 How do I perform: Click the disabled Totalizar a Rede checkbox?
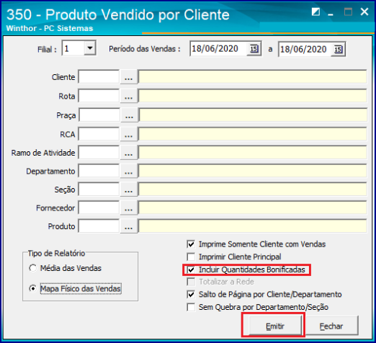click(191, 282)
